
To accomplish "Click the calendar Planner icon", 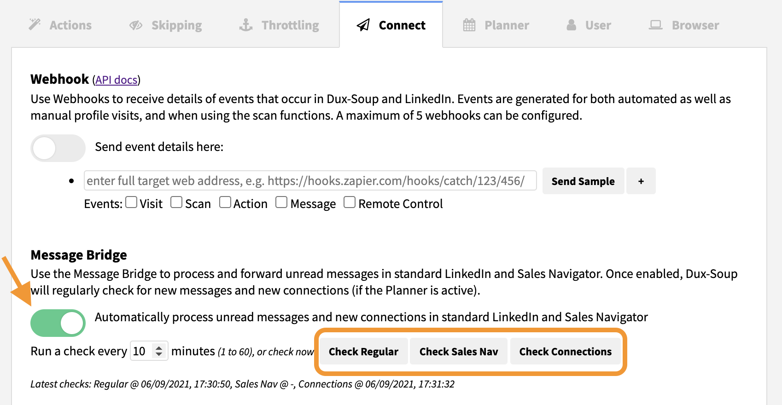I will tap(469, 25).
